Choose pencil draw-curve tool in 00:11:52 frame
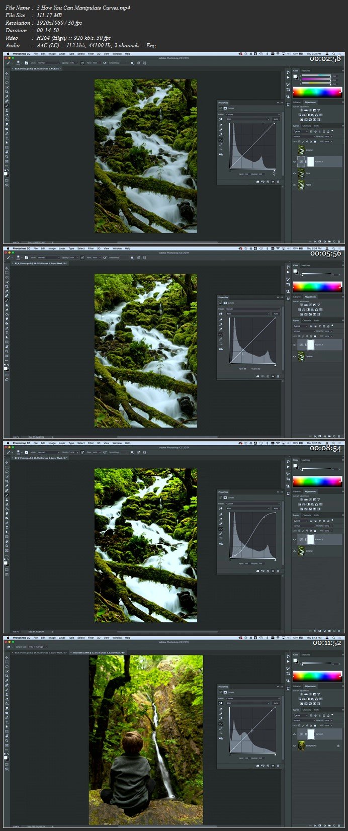348x831 pixels. tap(221, 728)
